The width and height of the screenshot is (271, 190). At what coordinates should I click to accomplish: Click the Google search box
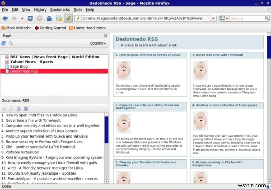coord(247,18)
